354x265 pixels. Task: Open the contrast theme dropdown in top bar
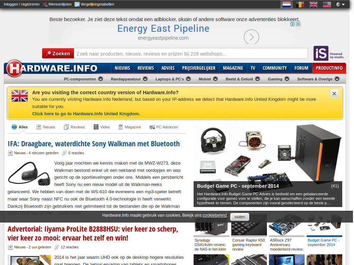341,4
